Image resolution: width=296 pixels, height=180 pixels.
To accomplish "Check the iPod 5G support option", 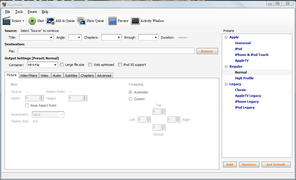I will point(120,65).
